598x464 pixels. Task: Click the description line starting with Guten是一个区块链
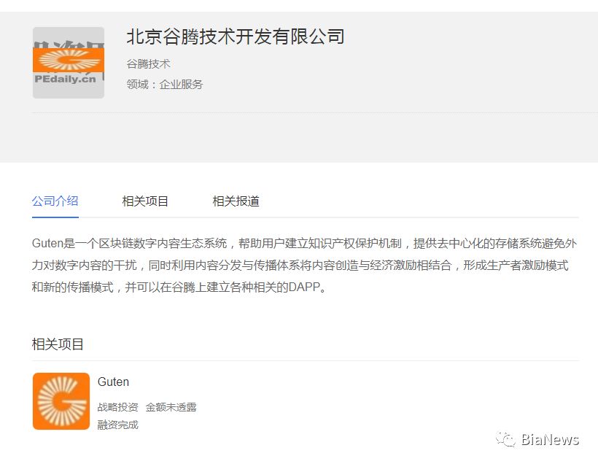304,243
